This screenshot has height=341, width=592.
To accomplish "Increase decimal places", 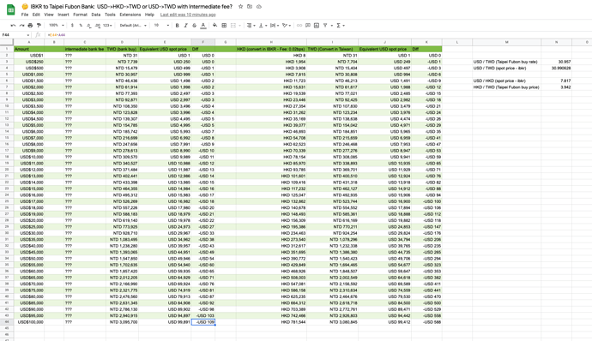I will [98, 25].
